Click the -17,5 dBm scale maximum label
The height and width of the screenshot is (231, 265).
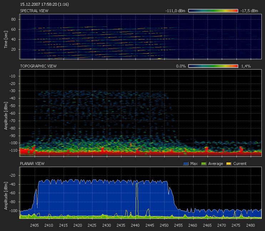(249, 11)
